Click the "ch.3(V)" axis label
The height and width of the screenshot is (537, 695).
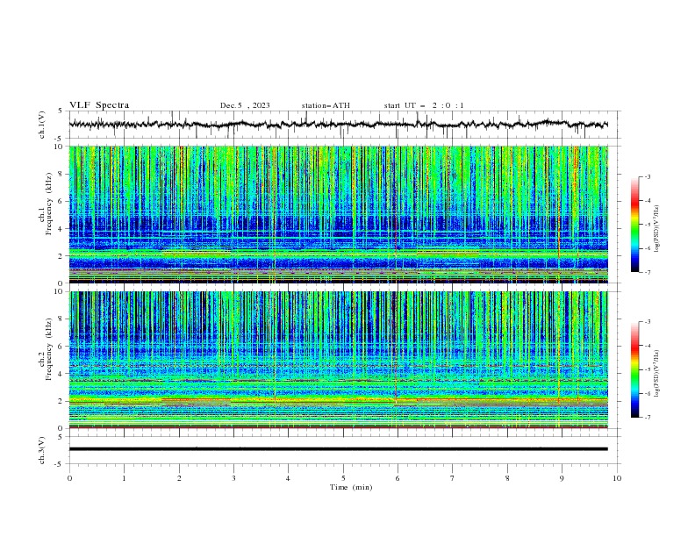[42, 450]
